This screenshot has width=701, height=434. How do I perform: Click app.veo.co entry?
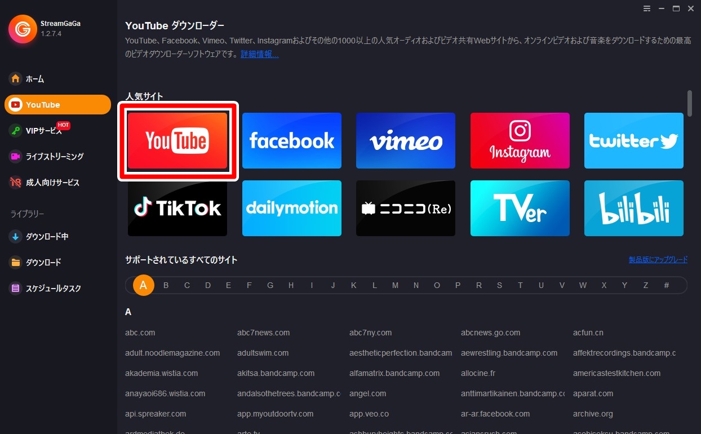(x=369, y=414)
